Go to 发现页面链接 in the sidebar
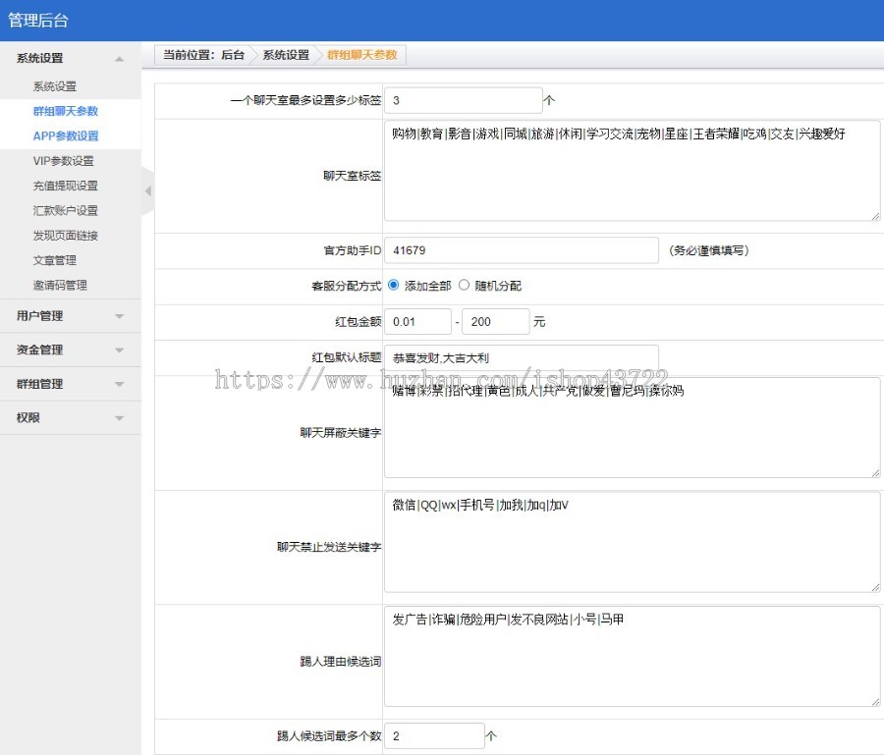The width and height of the screenshot is (884, 755). pos(66,235)
